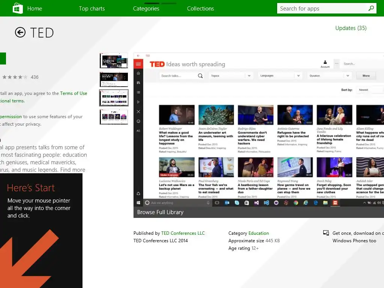Click the X icon in TED preview sidebar

coord(138,111)
